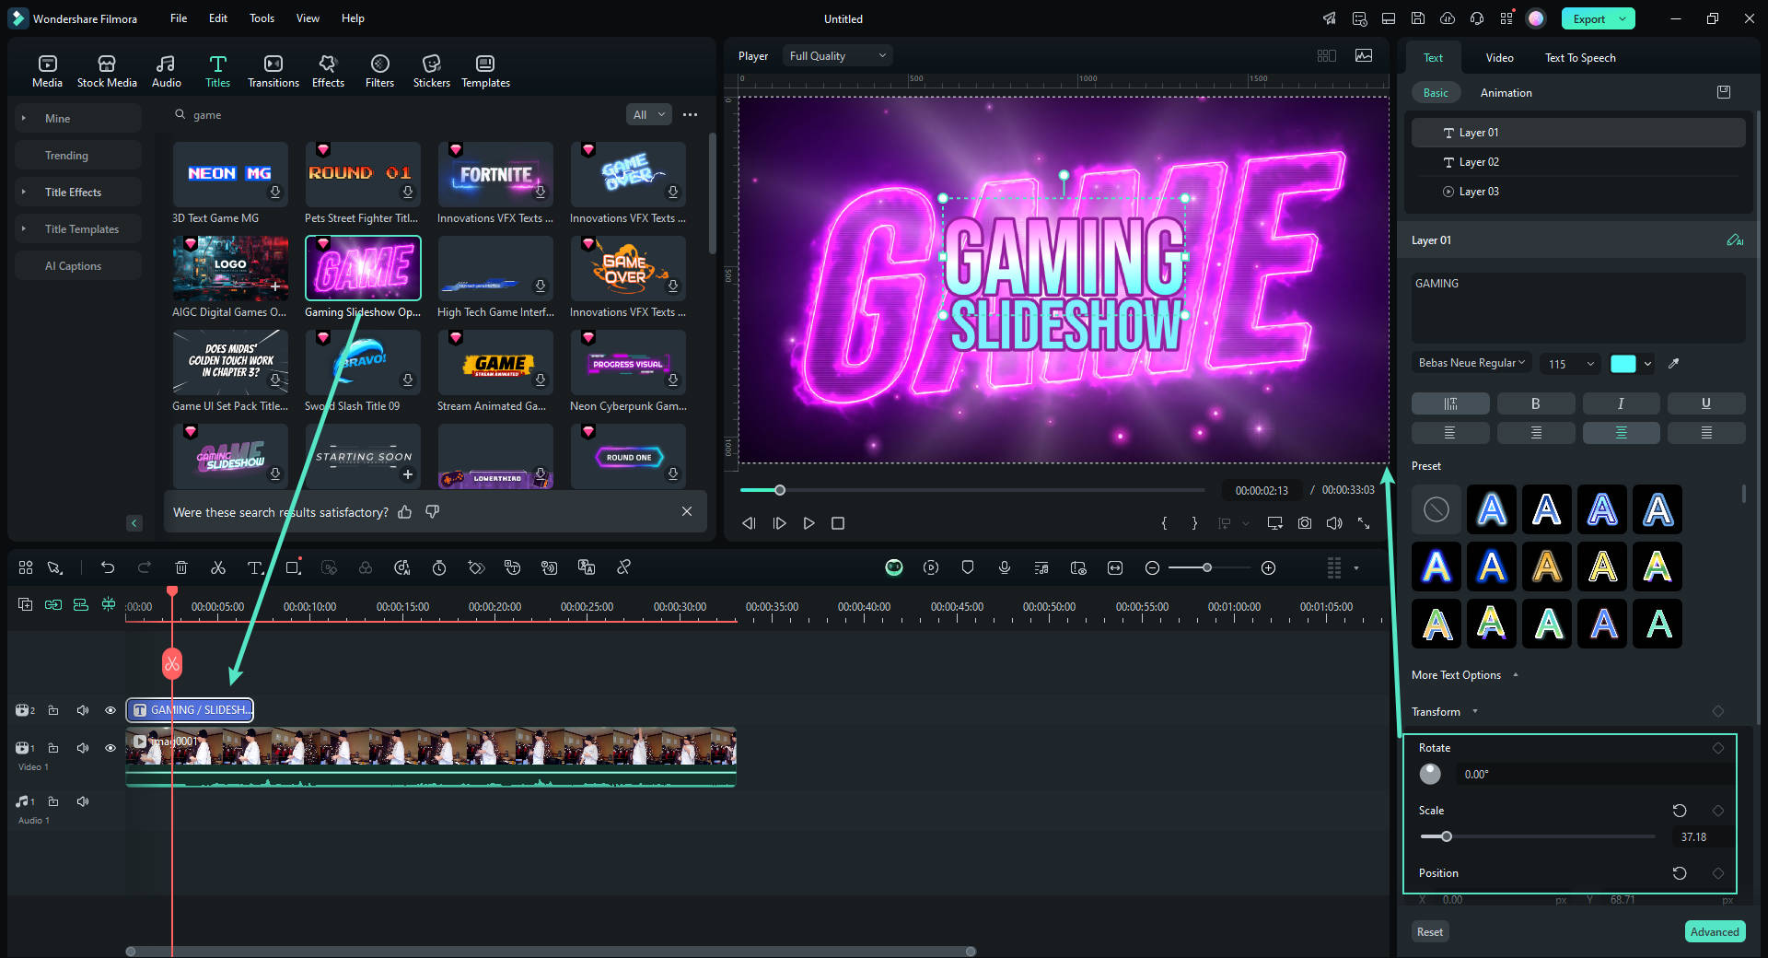Viewport: 1768px width, 958px height.
Task: Open the File menu
Action: [179, 18]
